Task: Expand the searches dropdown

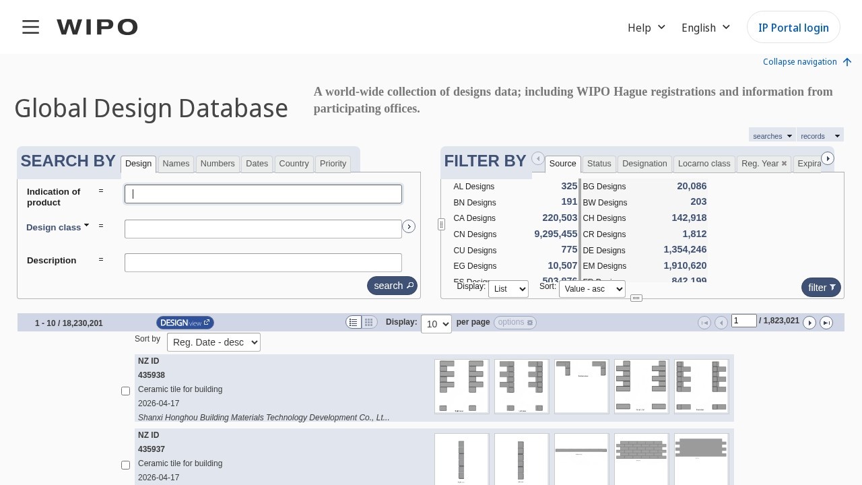Action: click(x=772, y=136)
